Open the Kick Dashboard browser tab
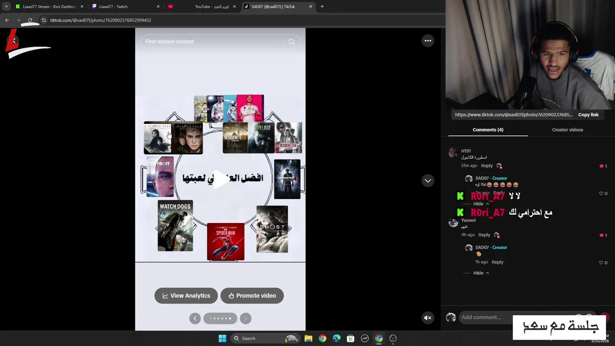The height and width of the screenshot is (346, 615). click(x=49, y=7)
